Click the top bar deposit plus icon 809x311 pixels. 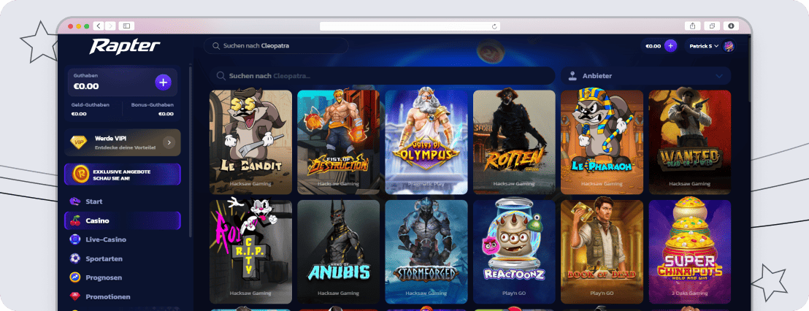click(670, 46)
